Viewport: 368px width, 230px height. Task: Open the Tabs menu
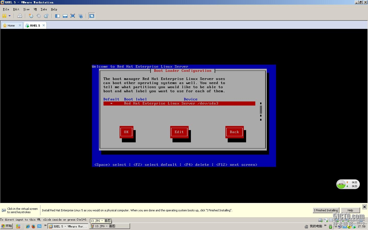click(x=44, y=9)
